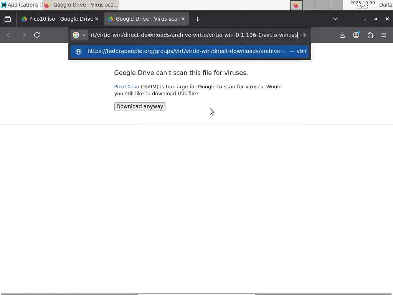Close the Firefox window

click(x=387, y=19)
